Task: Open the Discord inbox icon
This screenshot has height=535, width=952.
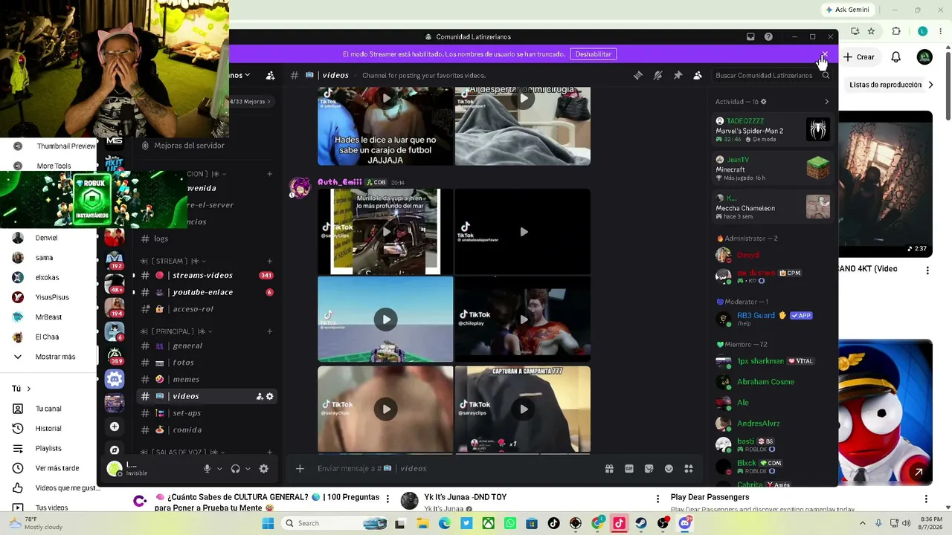Action: (x=750, y=37)
